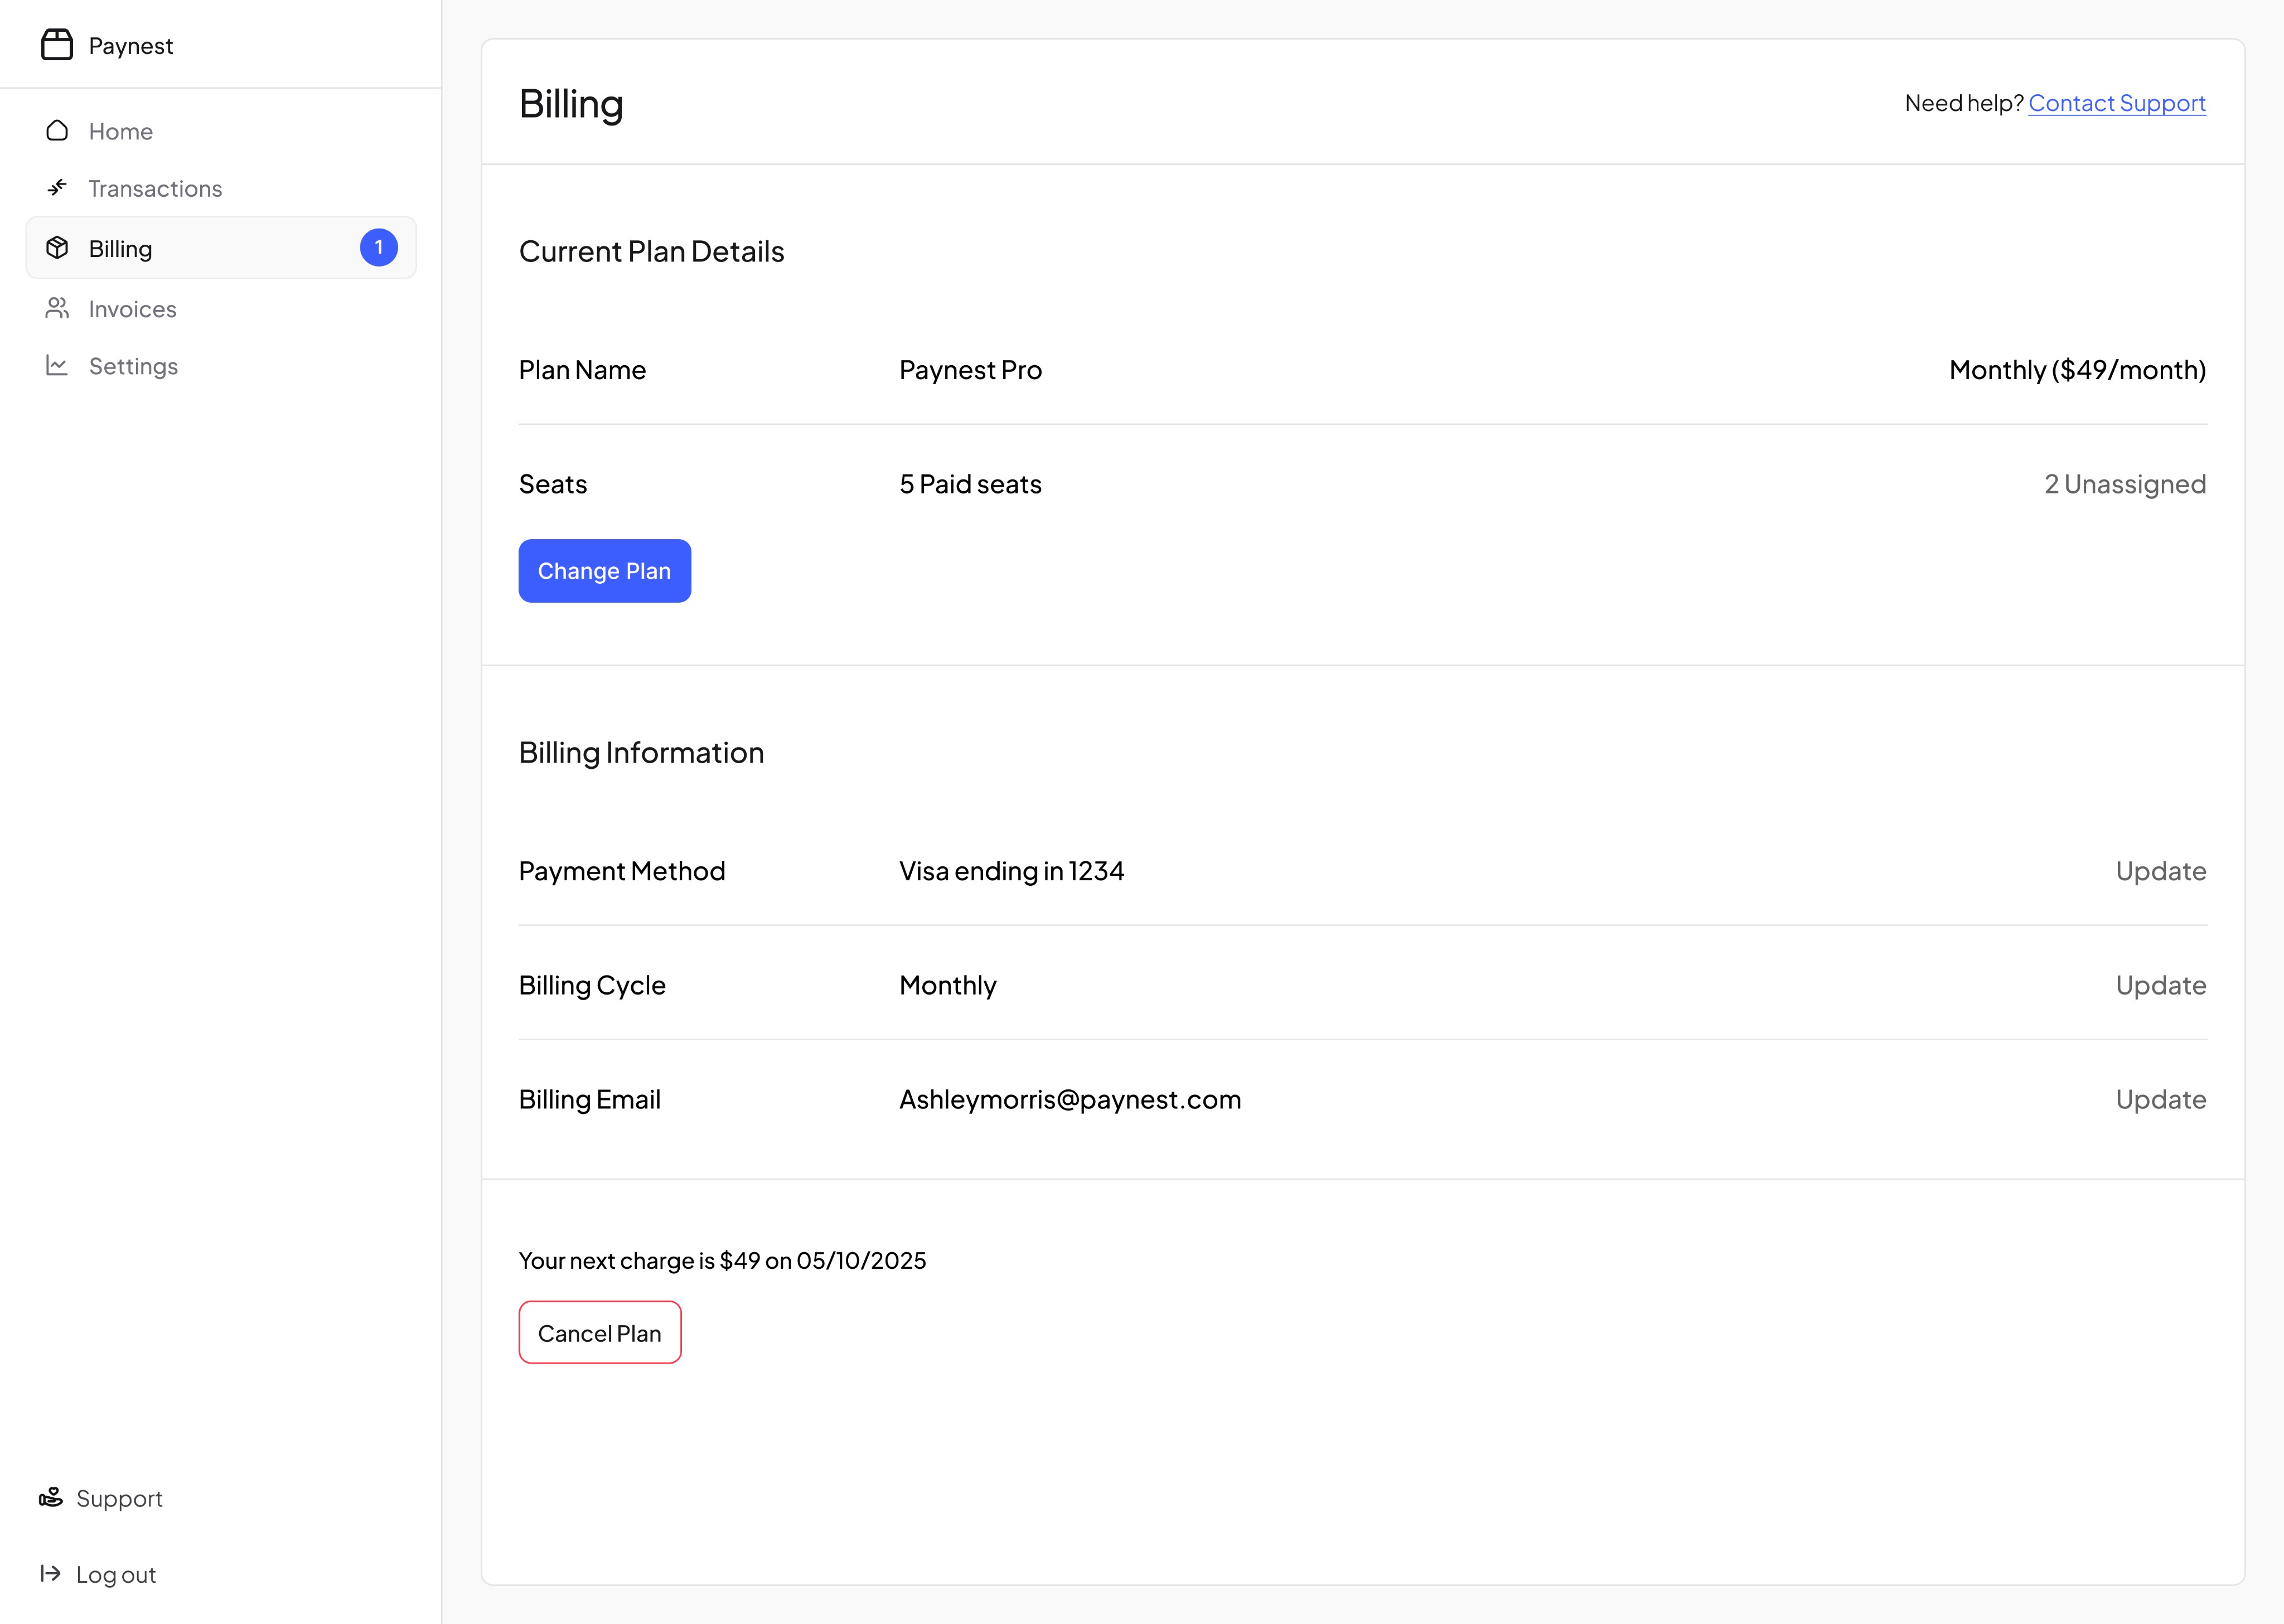The width and height of the screenshot is (2284, 1624).
Task: Click the Paynest brand name
Action: point(131,46)
